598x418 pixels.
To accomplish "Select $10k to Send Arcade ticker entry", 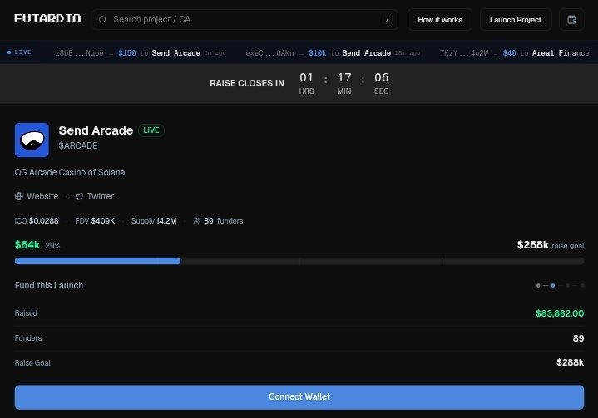I will coord(333,53).
